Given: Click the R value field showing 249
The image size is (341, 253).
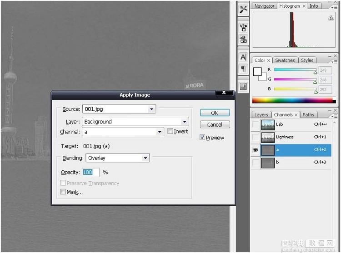Looking at the screenshot, I should pyautogui.click(x=326, y=70).
